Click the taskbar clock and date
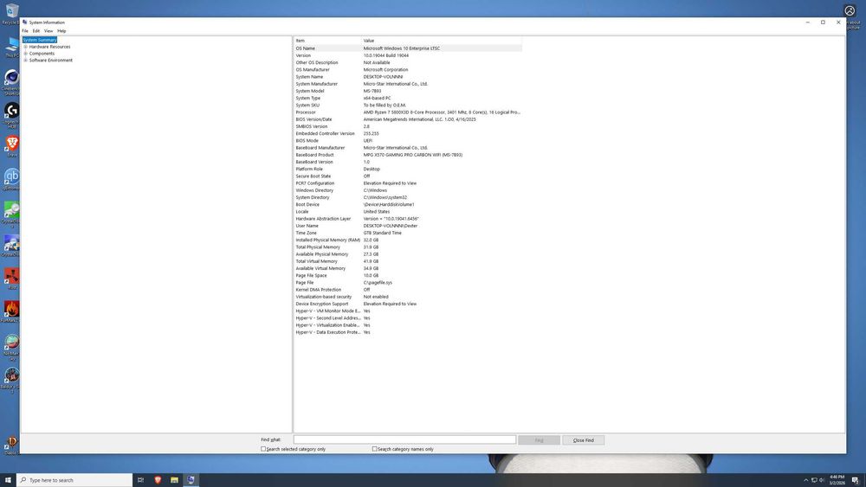The height and width of the screenshot is (487, 866). (837, 480)
